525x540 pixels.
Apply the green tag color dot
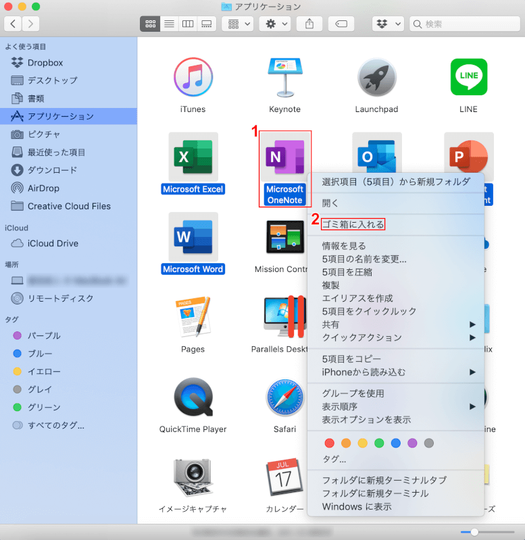379,443
